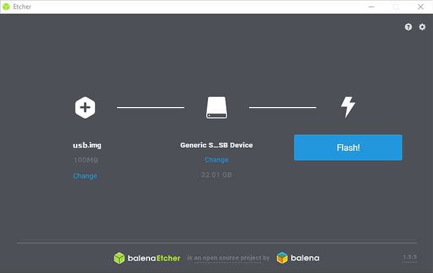Open the help question mark icon
The image size is (433, 273).
click(x=408, y=27)
